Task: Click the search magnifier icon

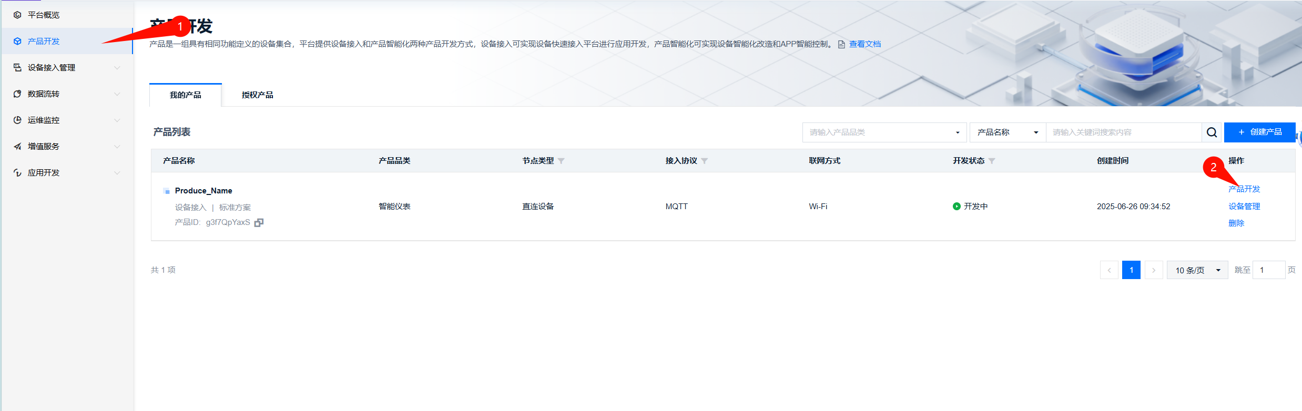Action: click(1212, 132)
